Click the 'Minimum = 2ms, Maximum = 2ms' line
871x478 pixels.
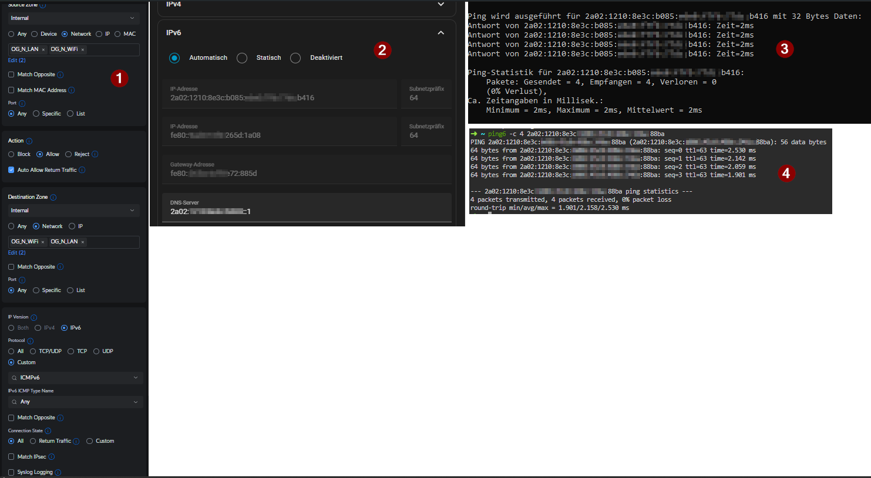594,110
